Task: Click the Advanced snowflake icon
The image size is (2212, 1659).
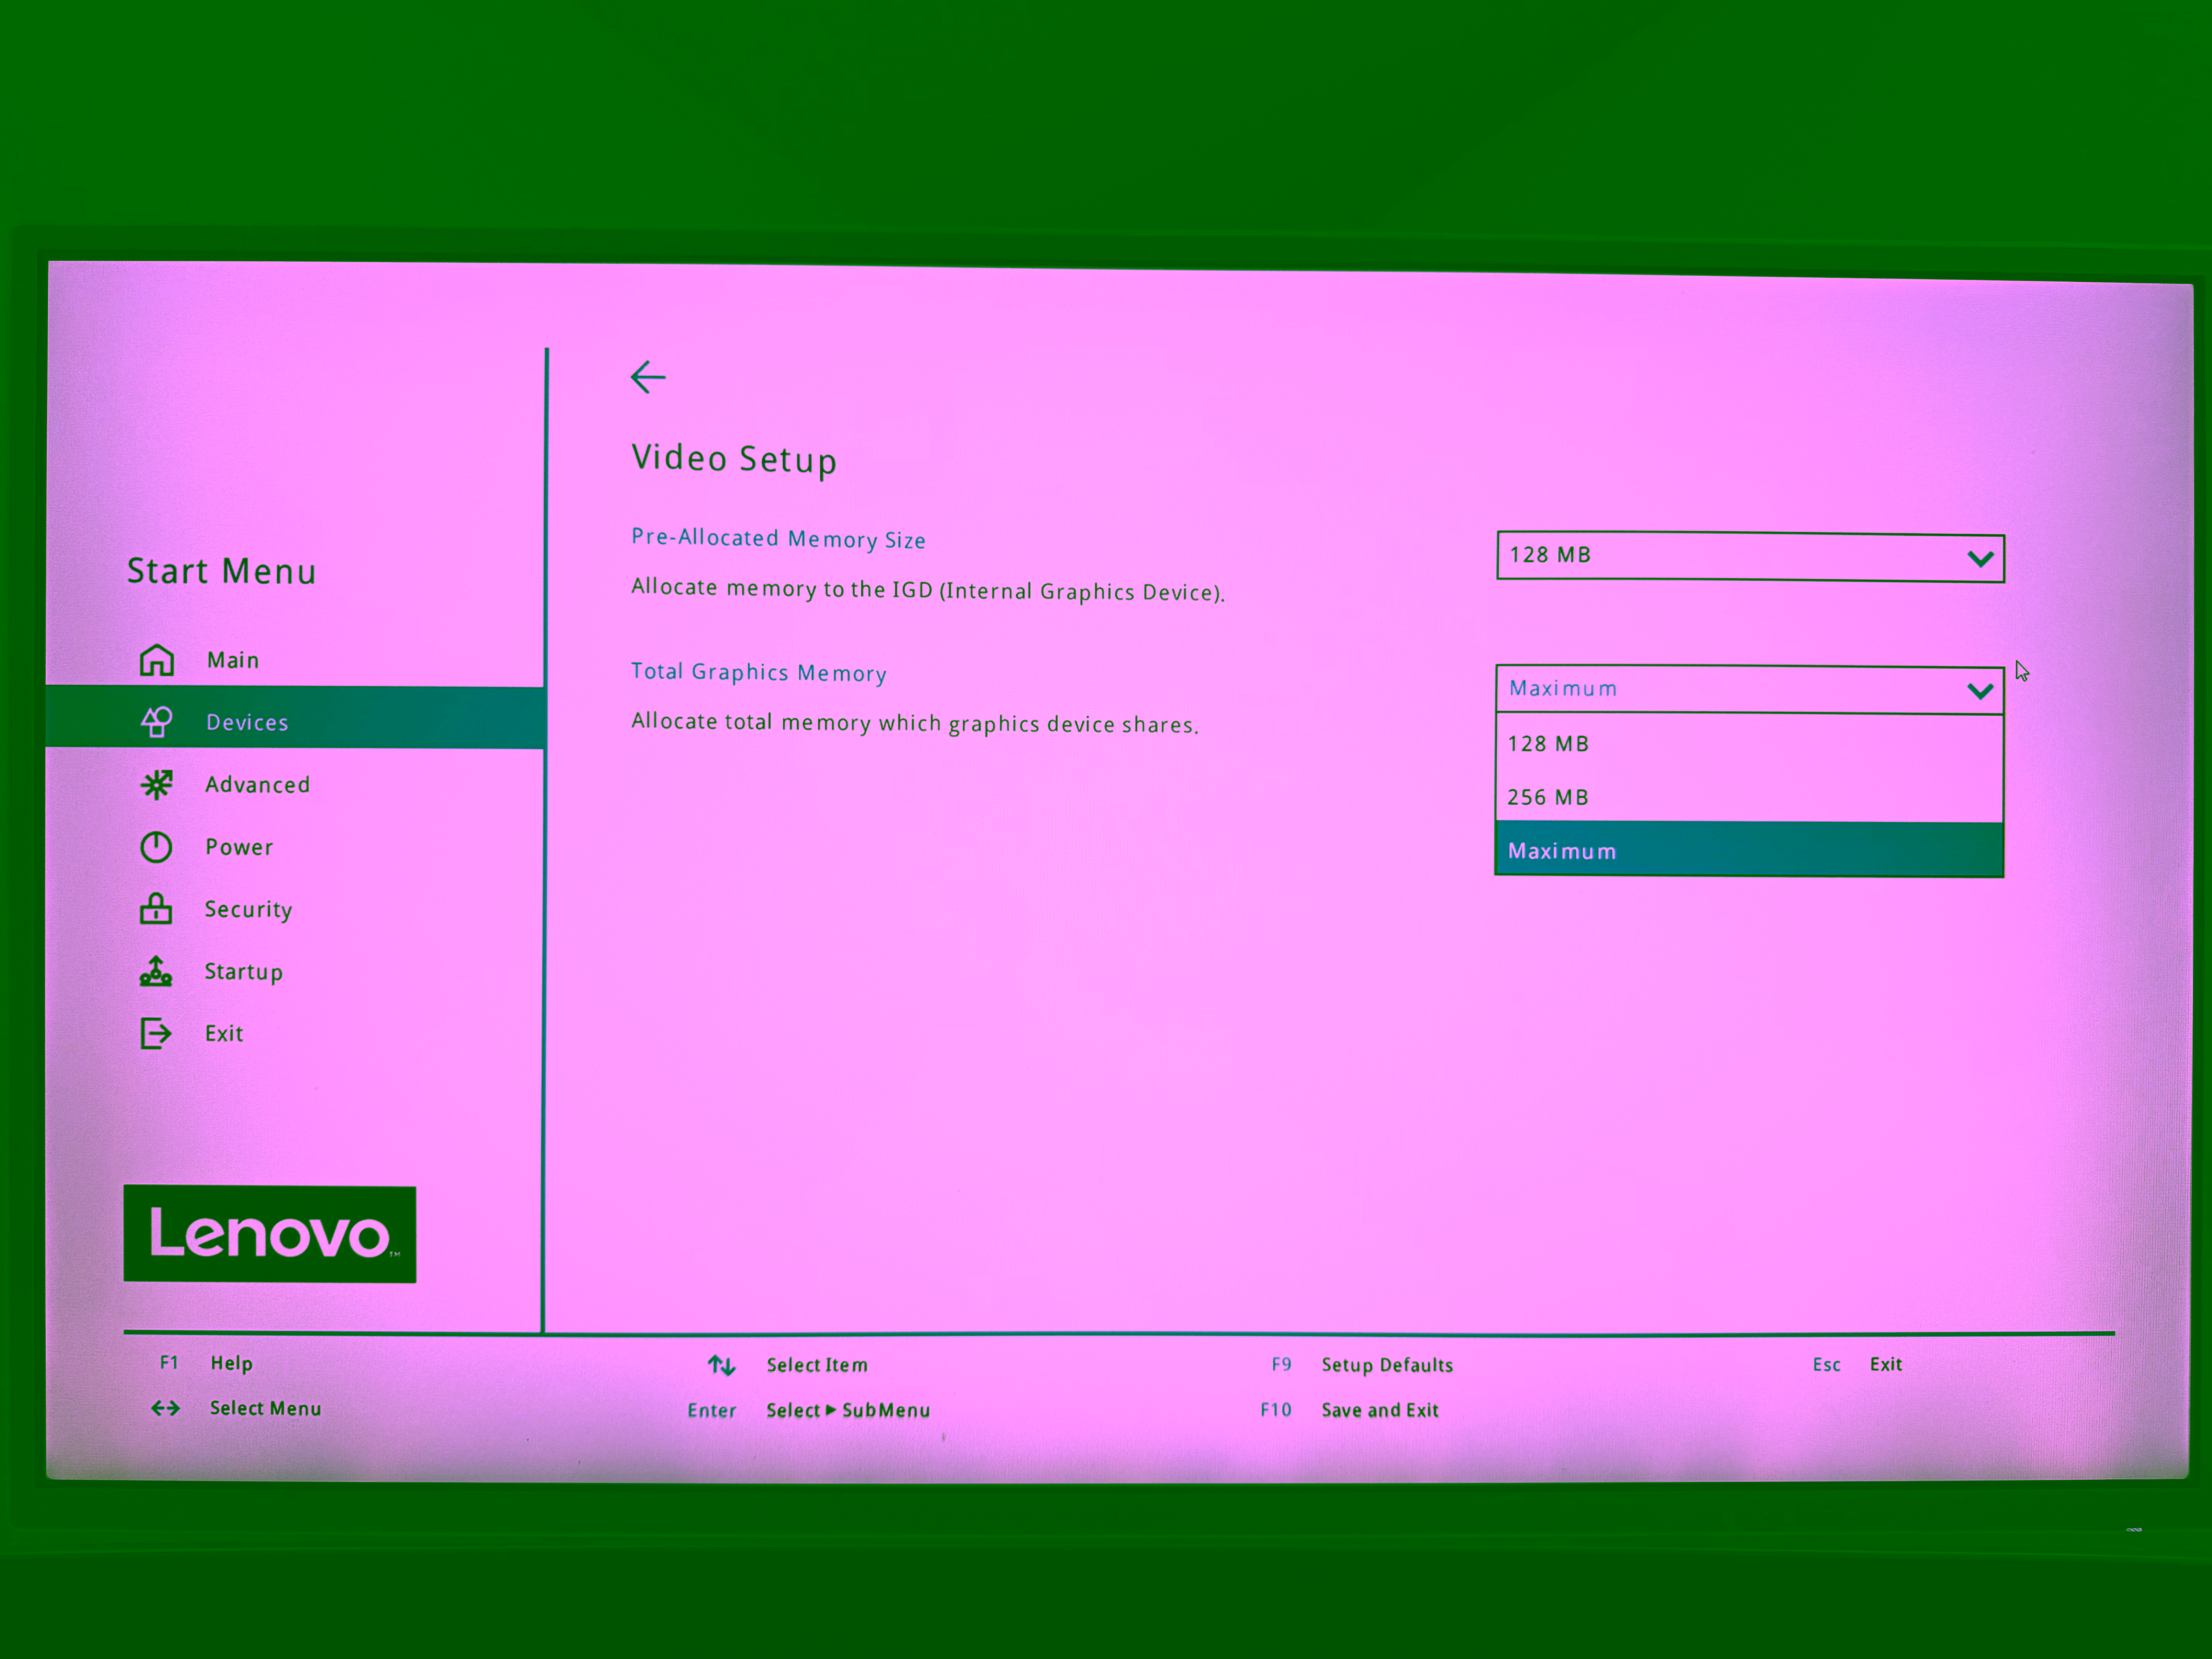Action: (x=157, y=784)
